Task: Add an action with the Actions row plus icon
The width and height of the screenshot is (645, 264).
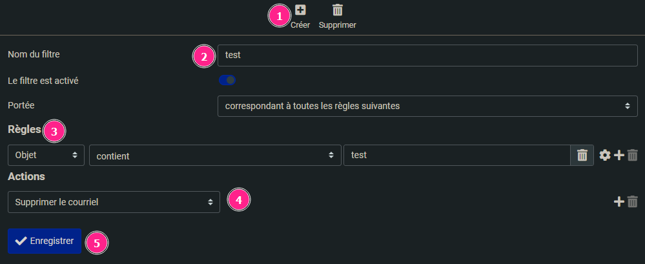Action: coord(619,202)
